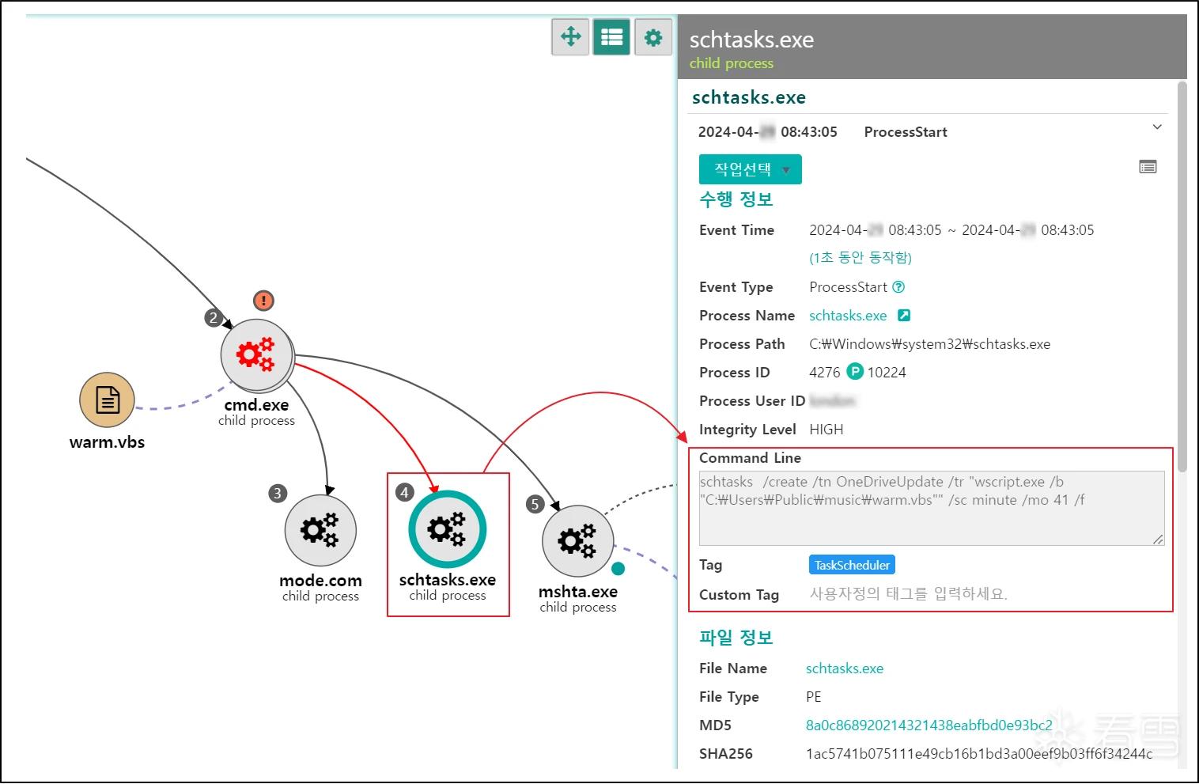Click the TaskScheduler tag
Image resolution: width=1199 pixels, height=784 pixels.
point(852,565)
